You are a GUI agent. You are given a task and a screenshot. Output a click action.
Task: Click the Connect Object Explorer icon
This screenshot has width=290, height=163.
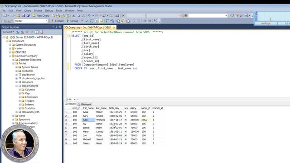18,32
